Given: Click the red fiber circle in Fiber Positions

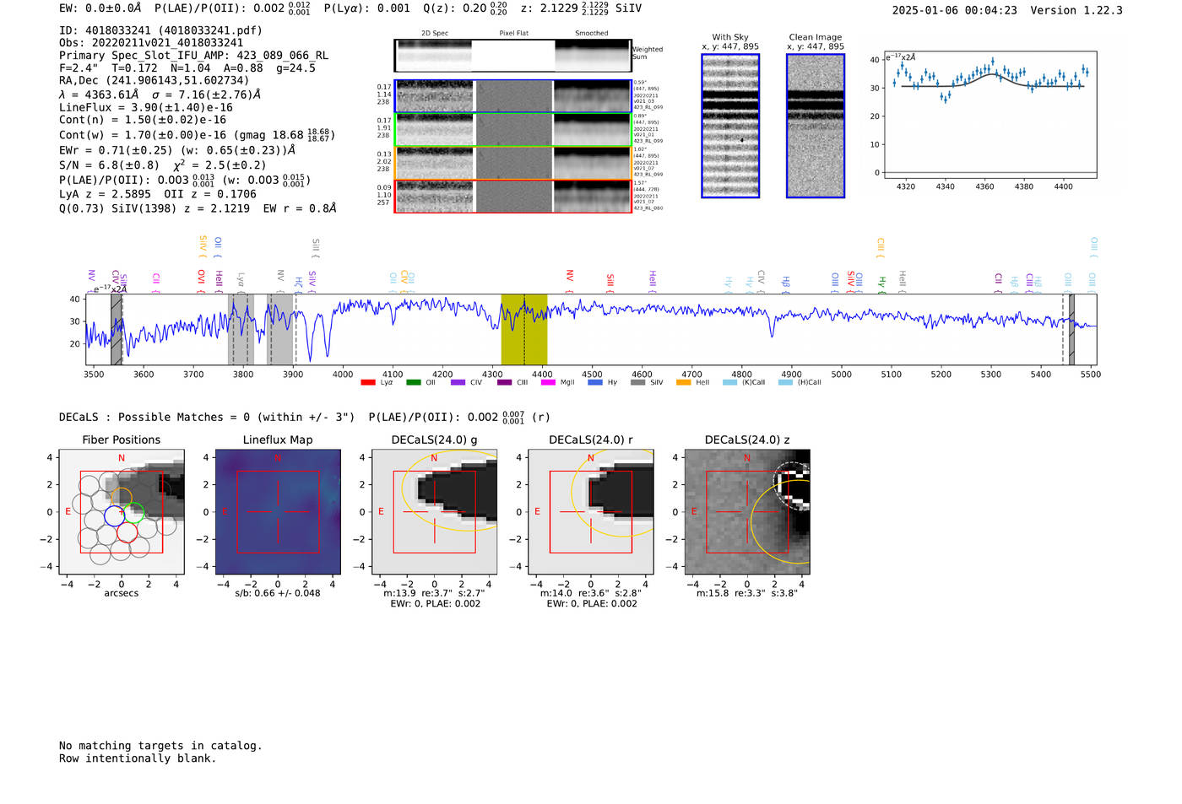Looking at the screenshot, I should pos(127,532).
